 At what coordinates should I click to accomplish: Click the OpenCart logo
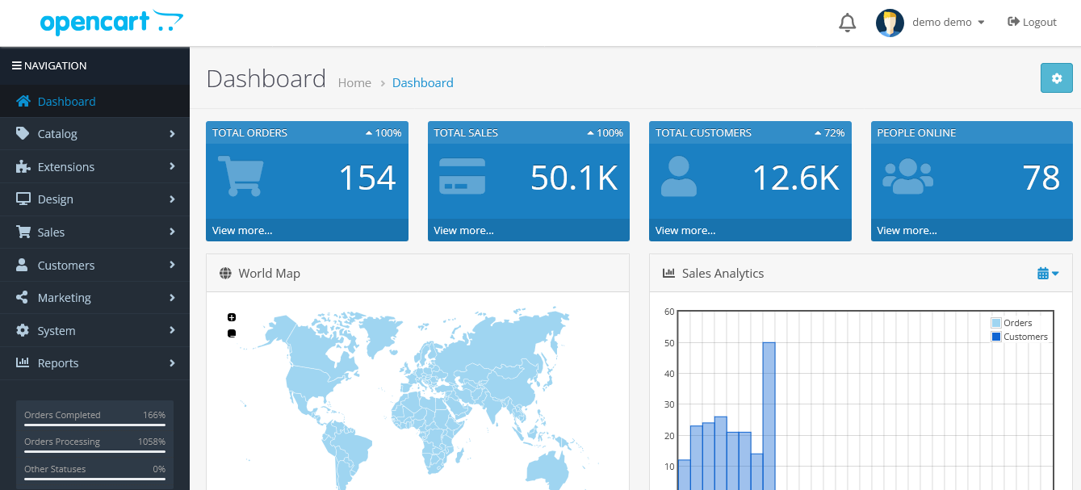pos(111,23)
